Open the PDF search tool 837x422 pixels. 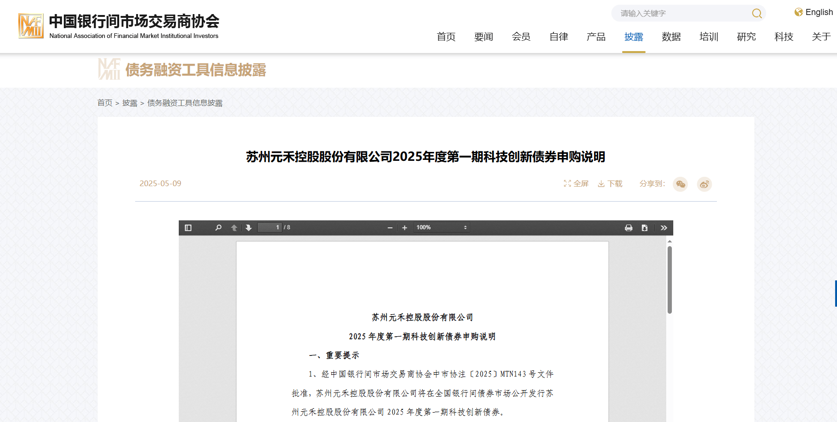[218, 227]
